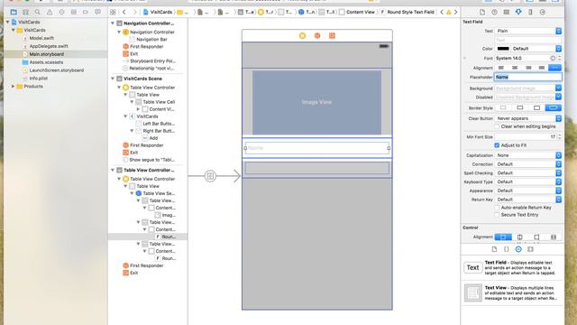Expand the Products folder
Screen dimensions: 577x325
tap(14, 87)
